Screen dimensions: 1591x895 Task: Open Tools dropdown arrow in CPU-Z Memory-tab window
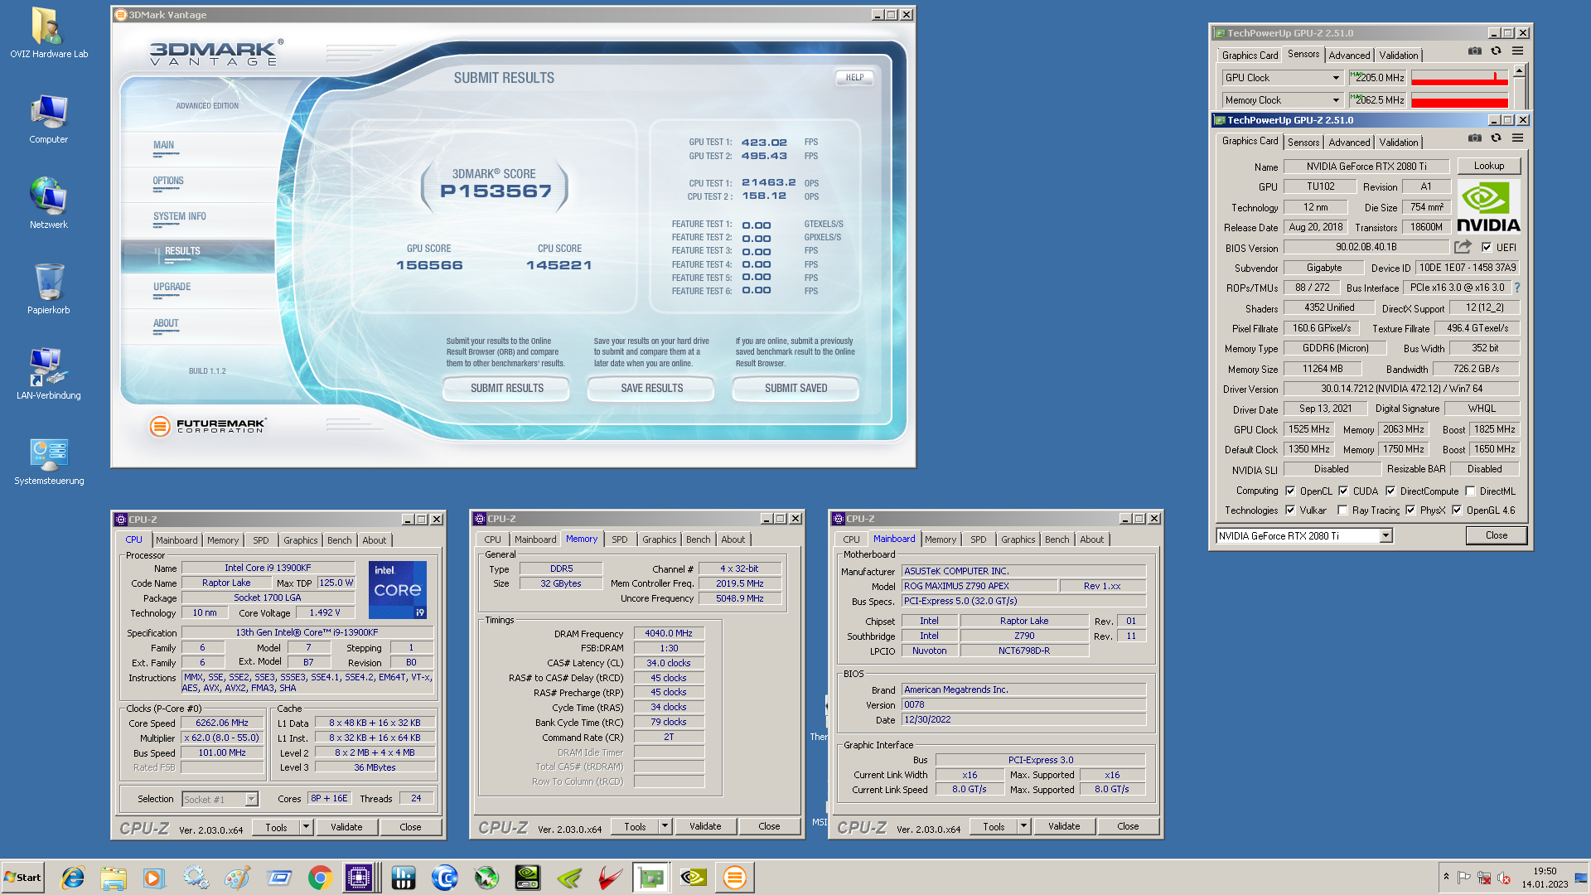point(665,826)
